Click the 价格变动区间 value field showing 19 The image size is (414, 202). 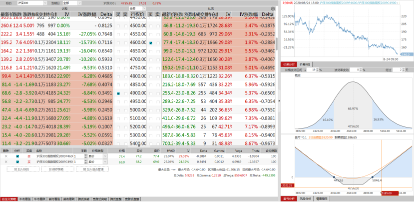[x=312, y=70]
